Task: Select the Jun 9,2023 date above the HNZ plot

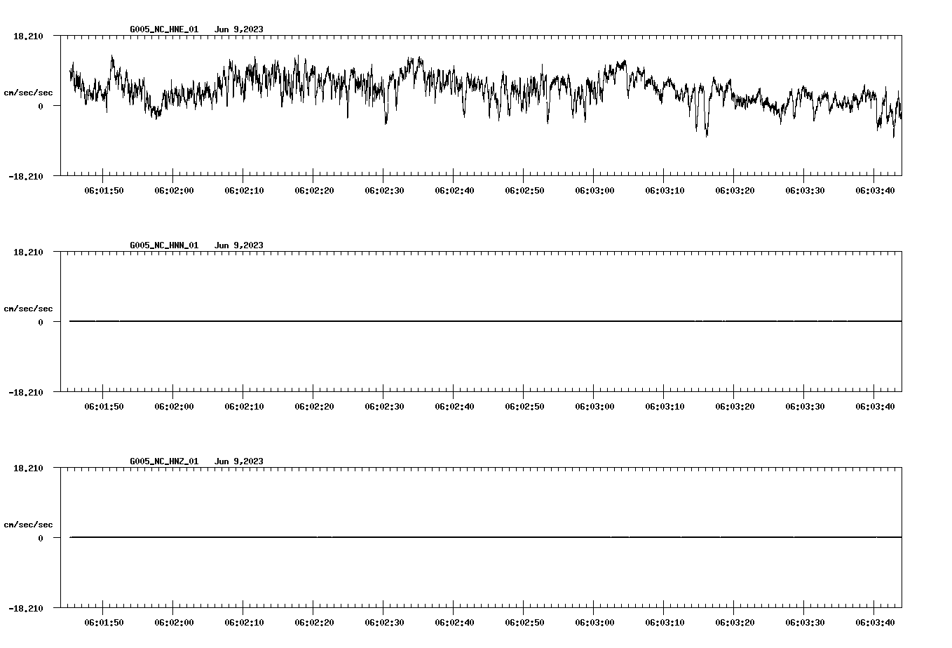Action: [239, 461]
